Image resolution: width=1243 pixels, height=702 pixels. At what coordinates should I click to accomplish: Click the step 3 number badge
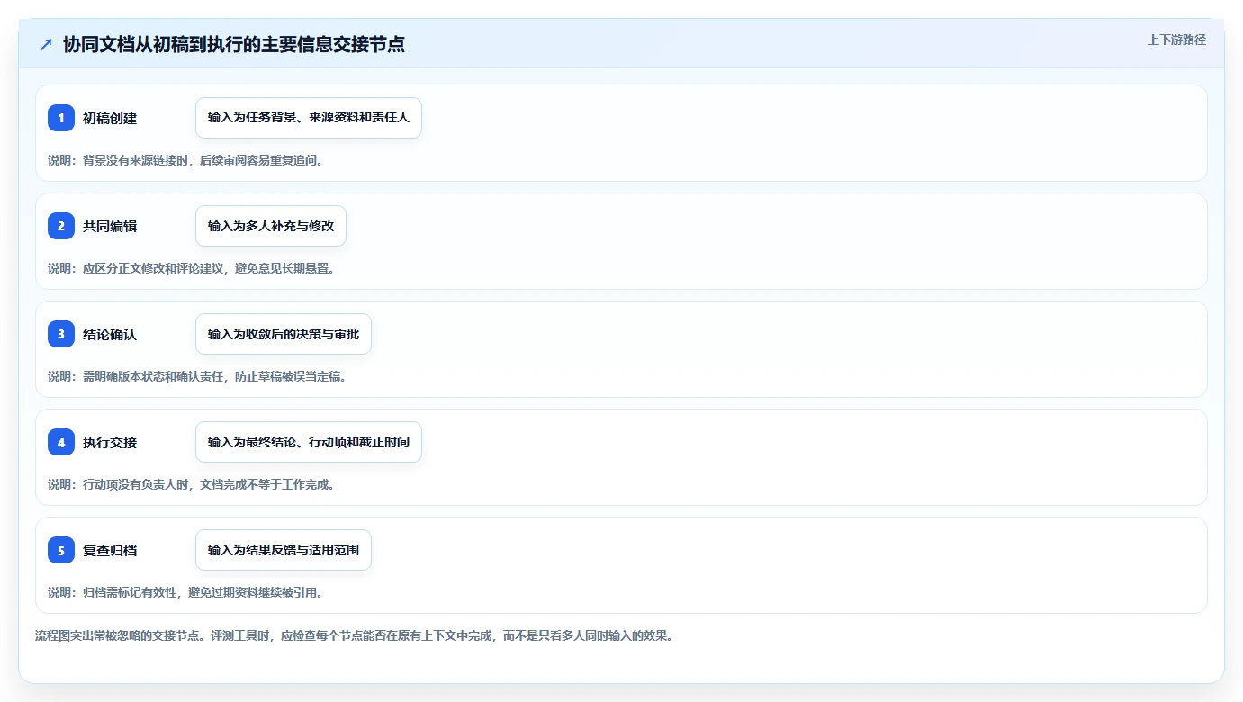coord(61,334)
